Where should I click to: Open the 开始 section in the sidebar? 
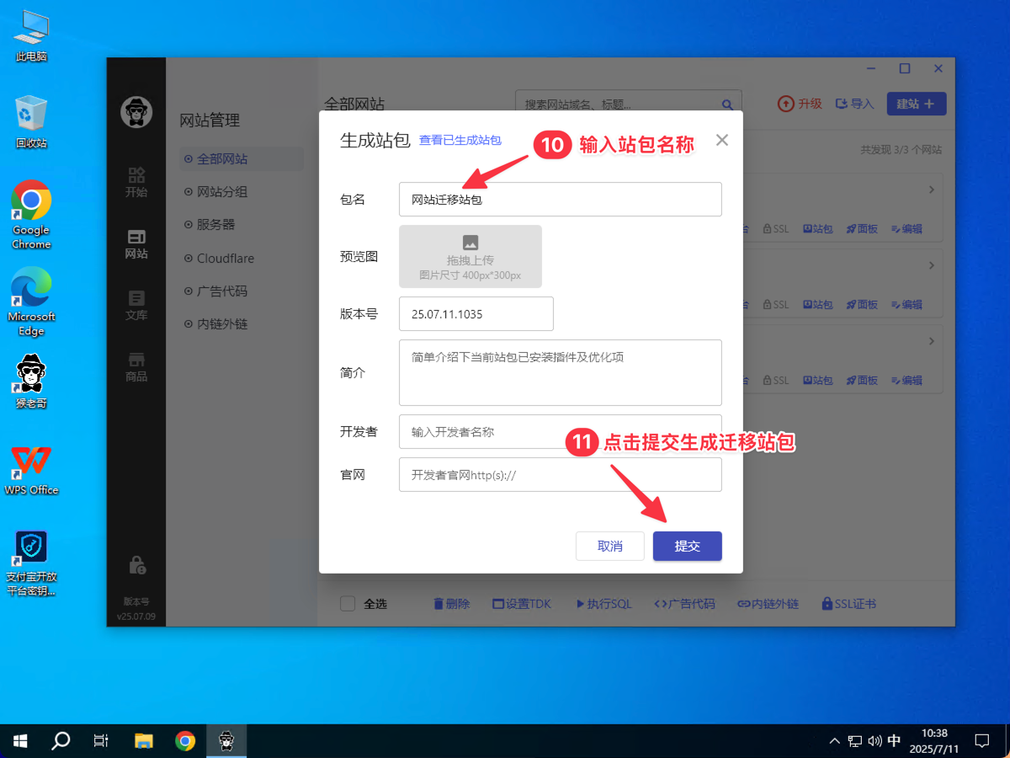pyautogui.click(x=136, y=182)
